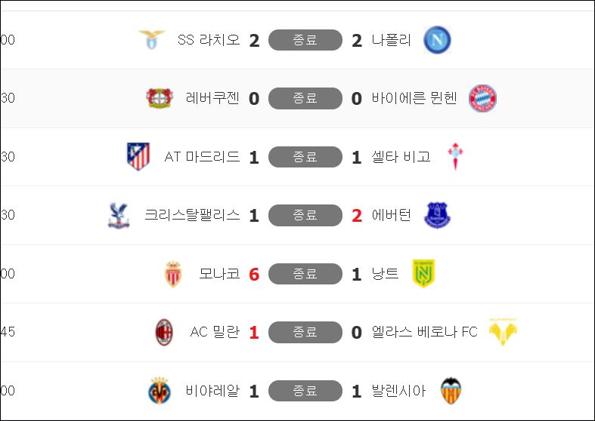Click the Celta Vigo crest

tap(455, 157)
